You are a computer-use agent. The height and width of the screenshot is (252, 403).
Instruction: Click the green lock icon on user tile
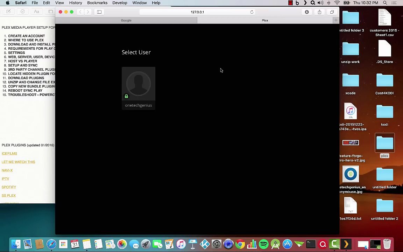[126, 96]
